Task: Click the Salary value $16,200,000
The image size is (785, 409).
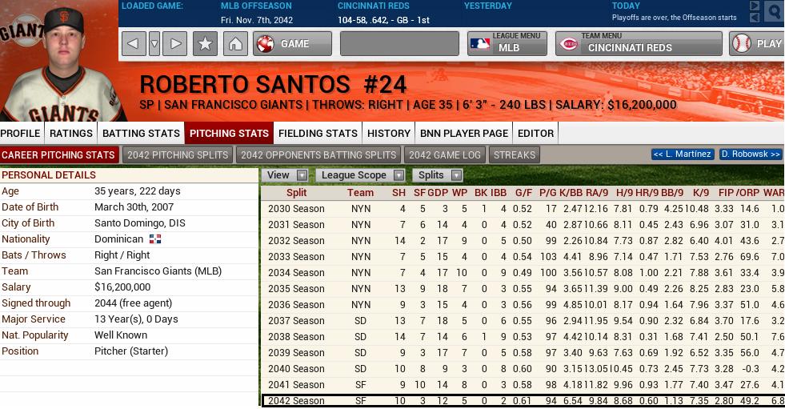Action: click(122, 287)
